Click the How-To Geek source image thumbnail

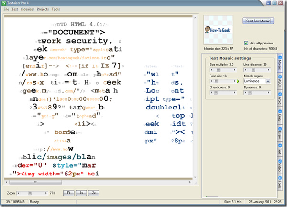219,30
